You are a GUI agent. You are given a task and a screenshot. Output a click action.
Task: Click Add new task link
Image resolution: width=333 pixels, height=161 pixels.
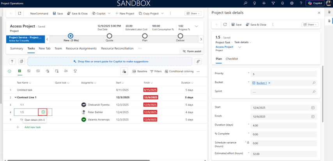pos(32,127)
